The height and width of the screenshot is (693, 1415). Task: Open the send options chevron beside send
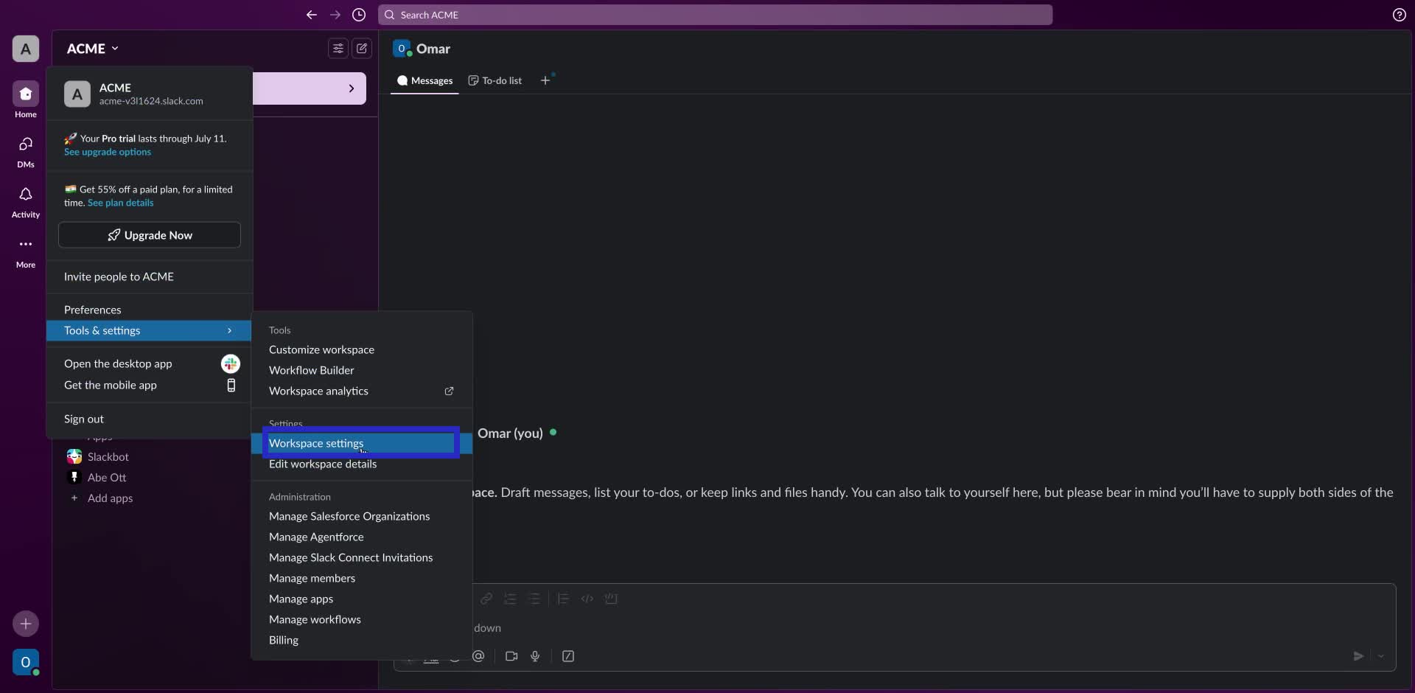tap(1382, 655)
